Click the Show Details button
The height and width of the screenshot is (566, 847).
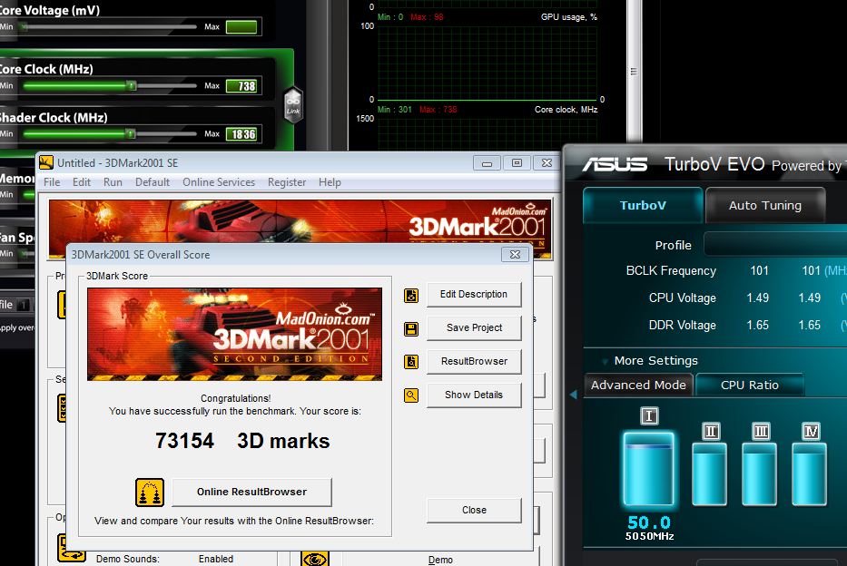pos(474,395)
